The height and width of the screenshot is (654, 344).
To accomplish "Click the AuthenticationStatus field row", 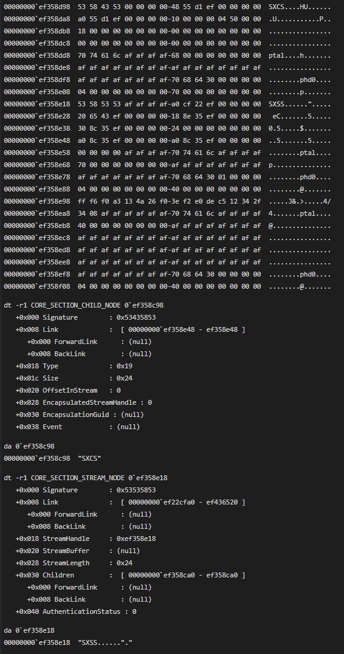I will click(x=76, y=611).
